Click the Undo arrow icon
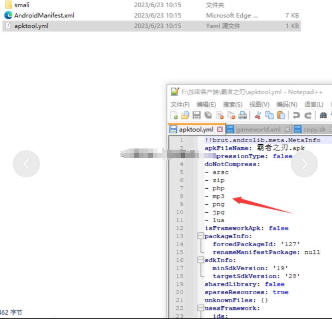The height and width of the screenshot is (319, 332). [296, 115]
